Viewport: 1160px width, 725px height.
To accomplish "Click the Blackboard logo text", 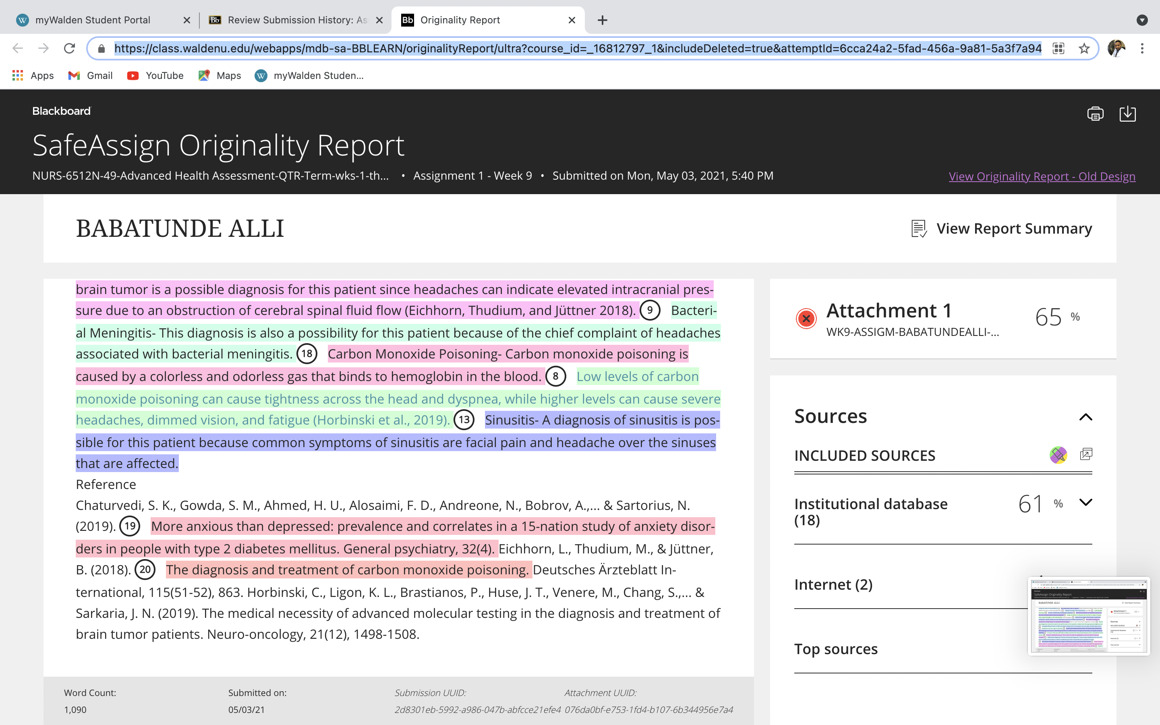I will point(61,111).
